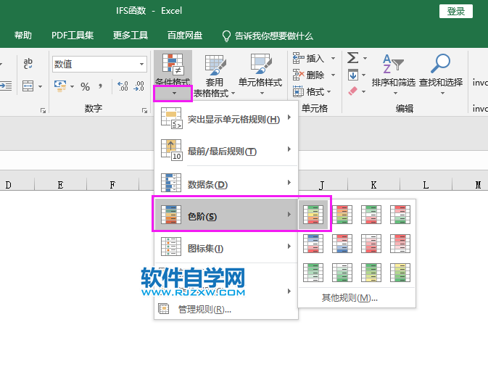Apply green-white-red color scale
Viewport: 488px width, 372px height.
(371, 215)
